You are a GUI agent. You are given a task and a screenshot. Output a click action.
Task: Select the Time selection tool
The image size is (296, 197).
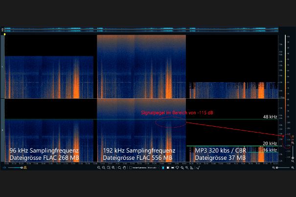pyautogui.click(x=163, y=168)
